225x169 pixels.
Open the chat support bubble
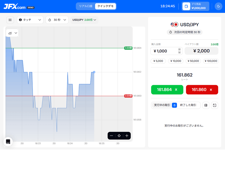tap(8, 142)
